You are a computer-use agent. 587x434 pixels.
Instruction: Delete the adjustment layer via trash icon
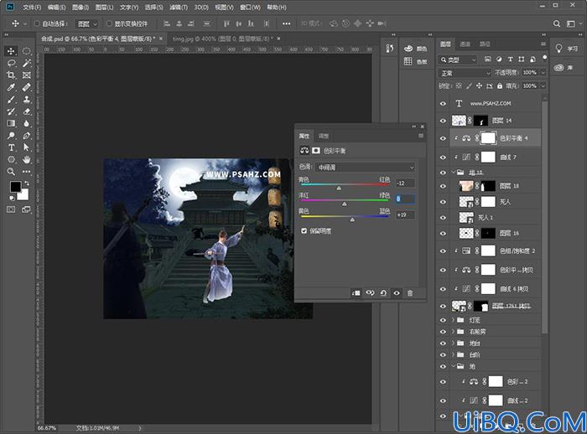pos(410,293)
